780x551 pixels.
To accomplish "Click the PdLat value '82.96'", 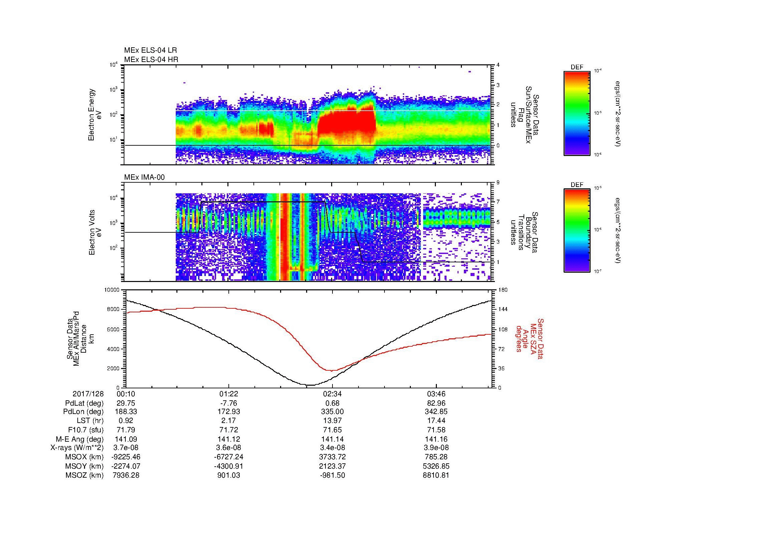I will pos(436,403).
